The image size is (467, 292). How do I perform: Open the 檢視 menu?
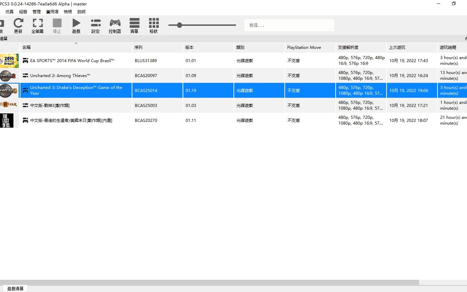(68, 12)
